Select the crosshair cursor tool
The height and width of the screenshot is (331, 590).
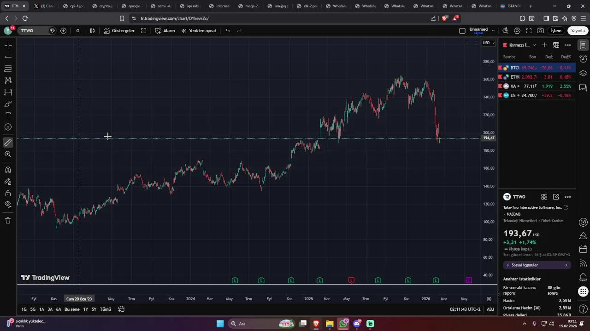click(x=8, y=46)
